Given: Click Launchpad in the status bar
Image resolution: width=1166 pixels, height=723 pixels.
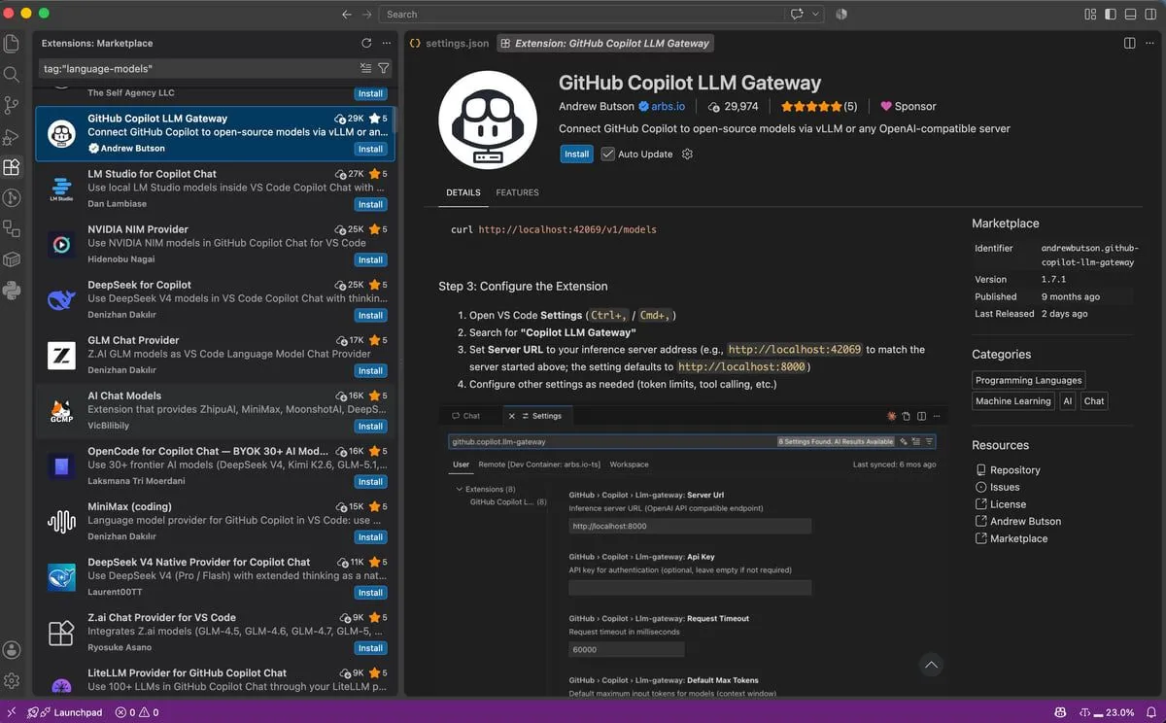Looking at the screenshot, I should (65, 712).
